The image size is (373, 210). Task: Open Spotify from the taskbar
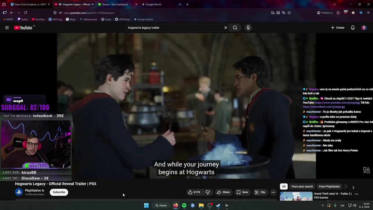(x=184, y=205)
